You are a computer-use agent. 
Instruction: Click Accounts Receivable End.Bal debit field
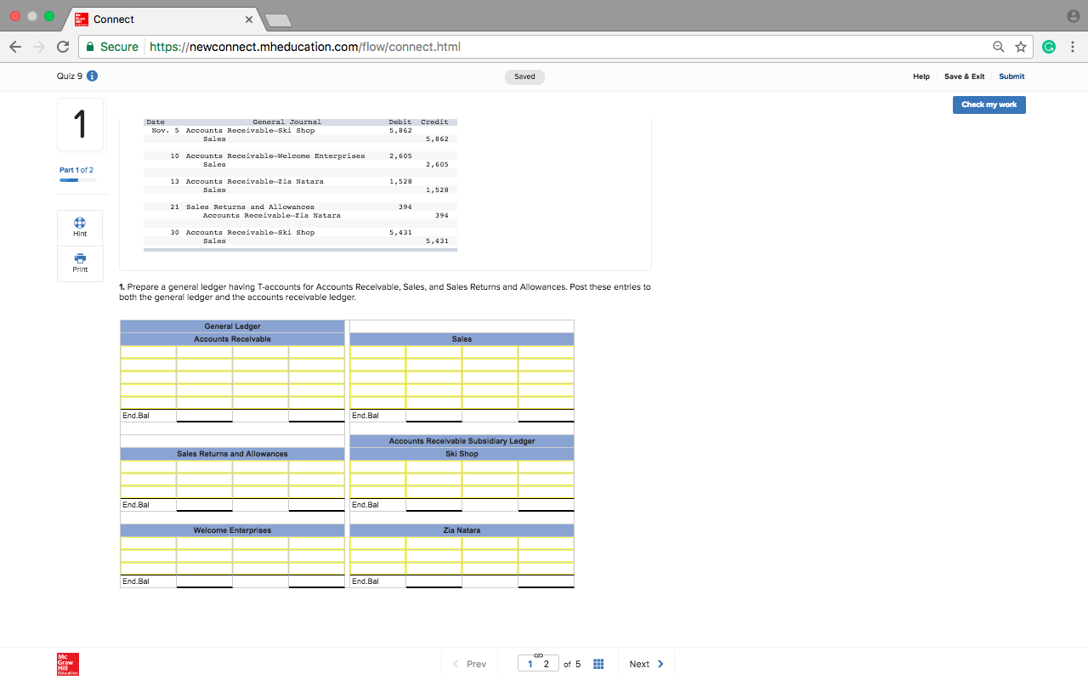204,416
